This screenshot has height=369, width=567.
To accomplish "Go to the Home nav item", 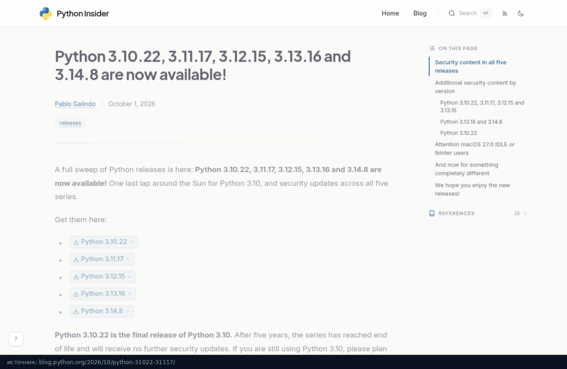I will pos(390,13).
